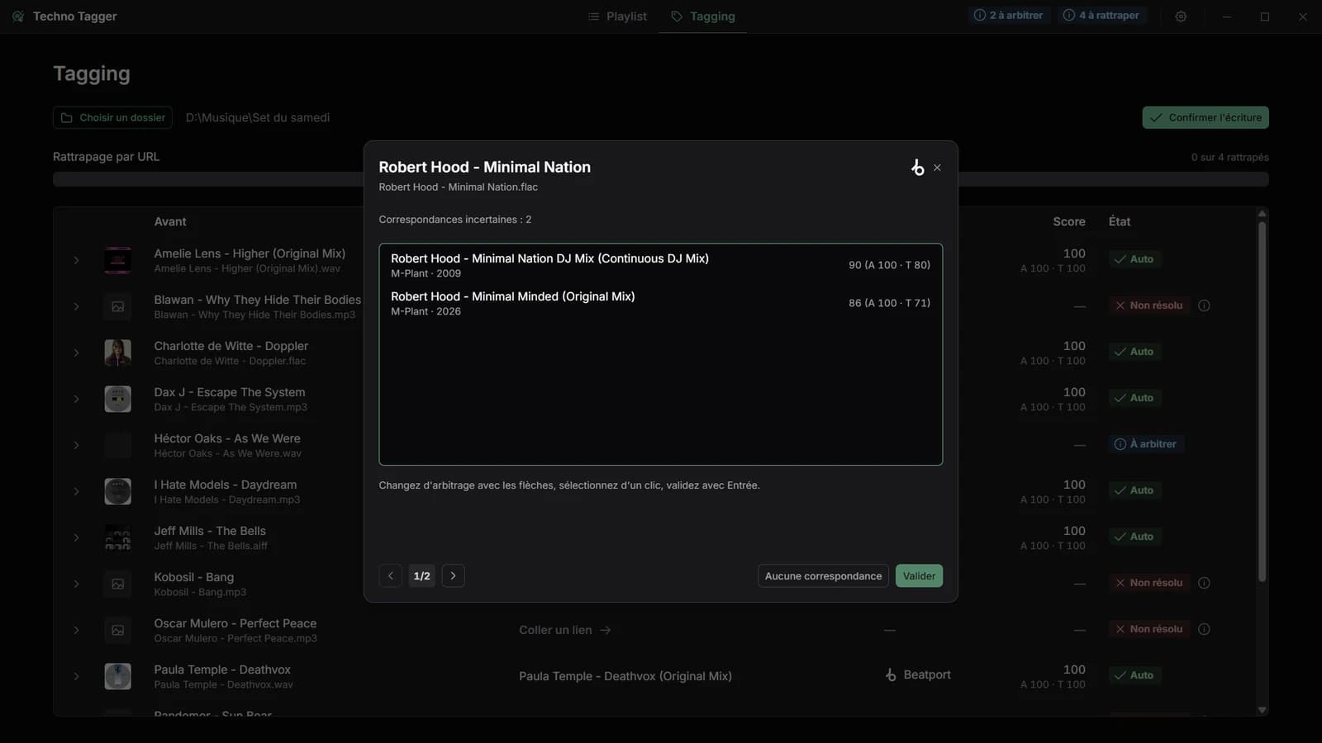Screen dimensions: 1322x743
Task: Click 'Coller un lien' for Oscar Mulero
Action: point(564,630)
